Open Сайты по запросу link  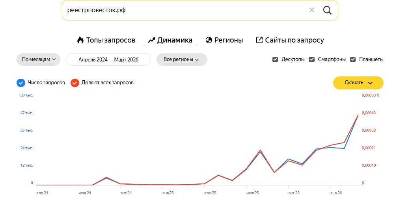pyautogui.click(x=294, y=40)
